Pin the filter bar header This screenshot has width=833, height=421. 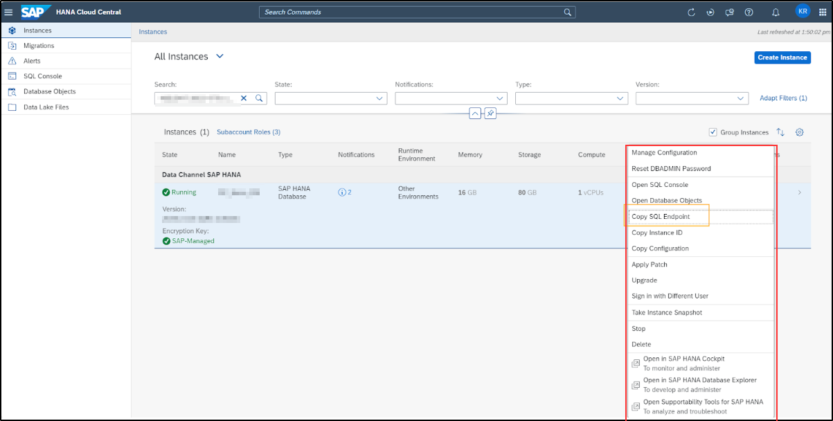[490, 114]
